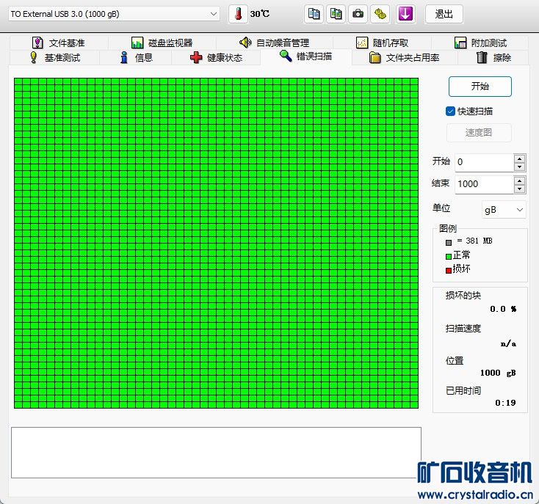
Task: Open the 信息 tab
Action: (136, 57)
